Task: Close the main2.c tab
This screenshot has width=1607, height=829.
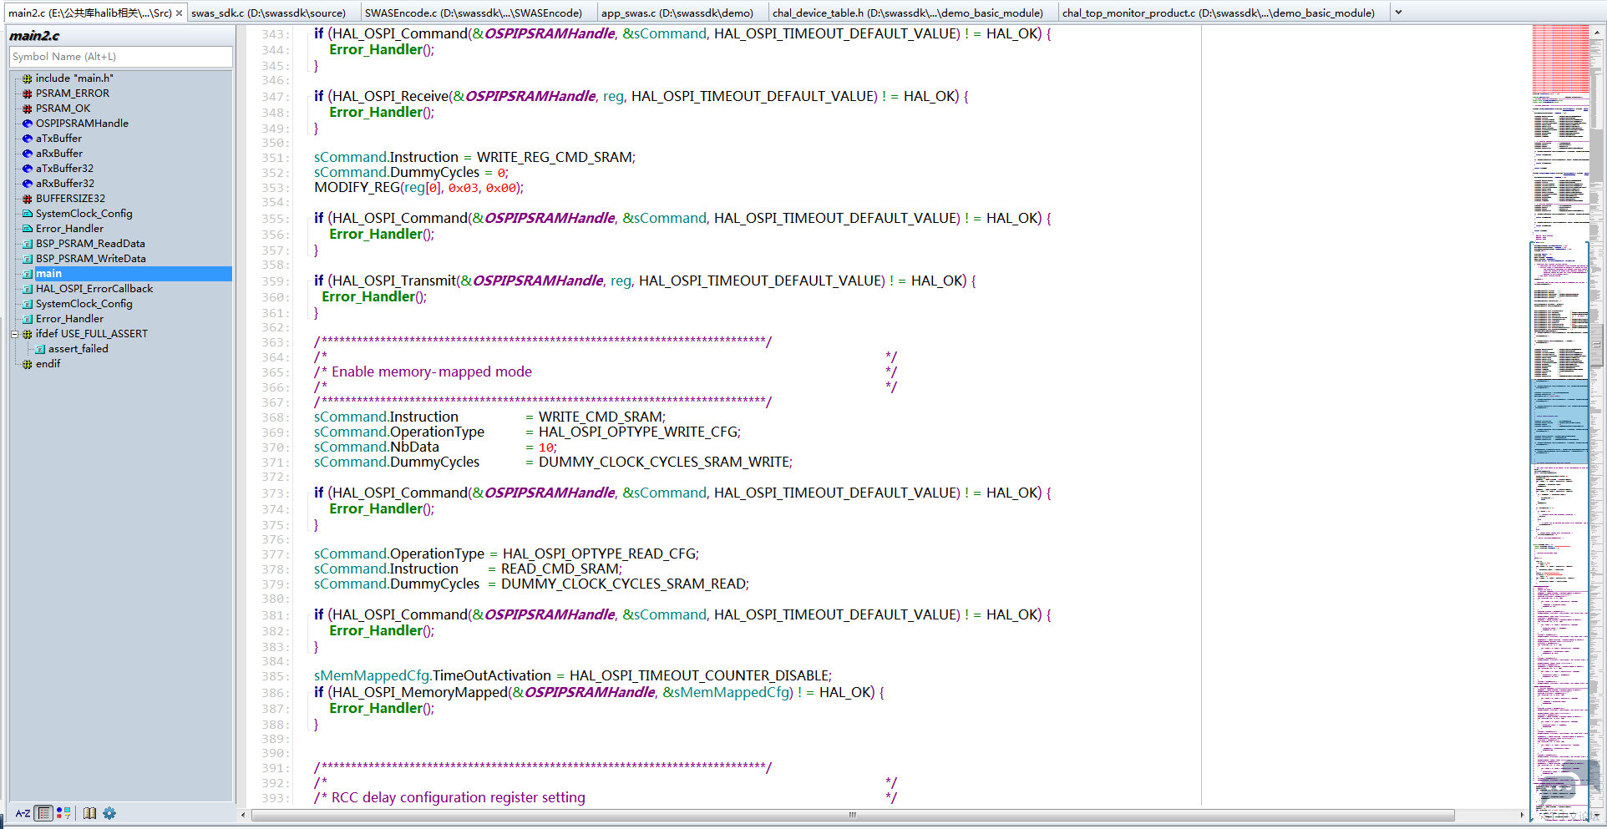Action: click(x=179, y=13)
